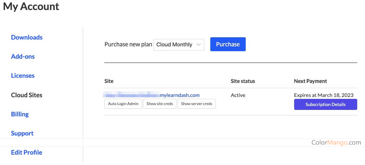The height and width of the screenshot is (165, 365).
Task: Open the Downloads section
Action: [27, 37]
